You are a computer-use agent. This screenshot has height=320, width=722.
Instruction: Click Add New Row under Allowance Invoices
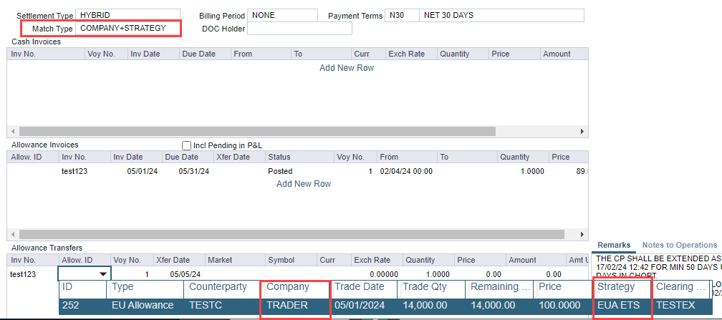point(304,184)
